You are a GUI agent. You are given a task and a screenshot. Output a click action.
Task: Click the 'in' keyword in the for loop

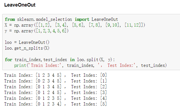coord(72,60)
